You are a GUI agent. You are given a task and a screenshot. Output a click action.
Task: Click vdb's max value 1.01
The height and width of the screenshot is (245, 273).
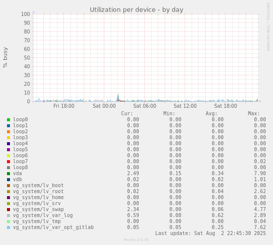tap(260, 179)
